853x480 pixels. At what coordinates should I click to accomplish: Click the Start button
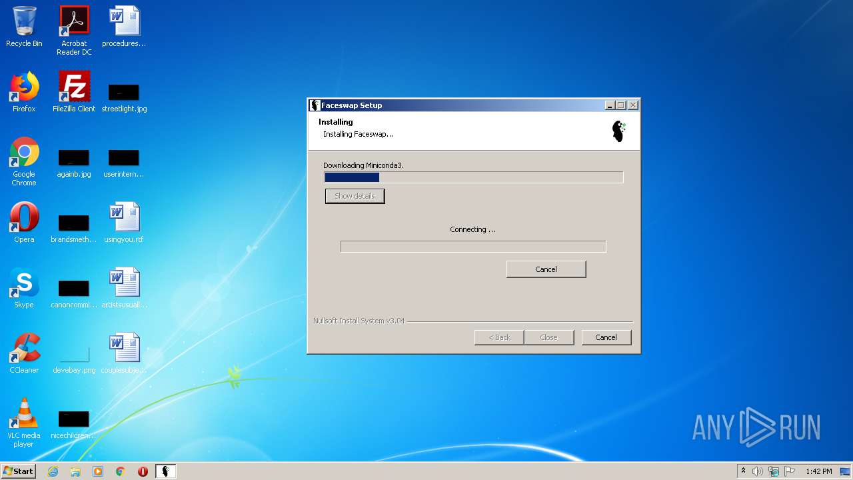pyautogui.click(x=19, y=471)
